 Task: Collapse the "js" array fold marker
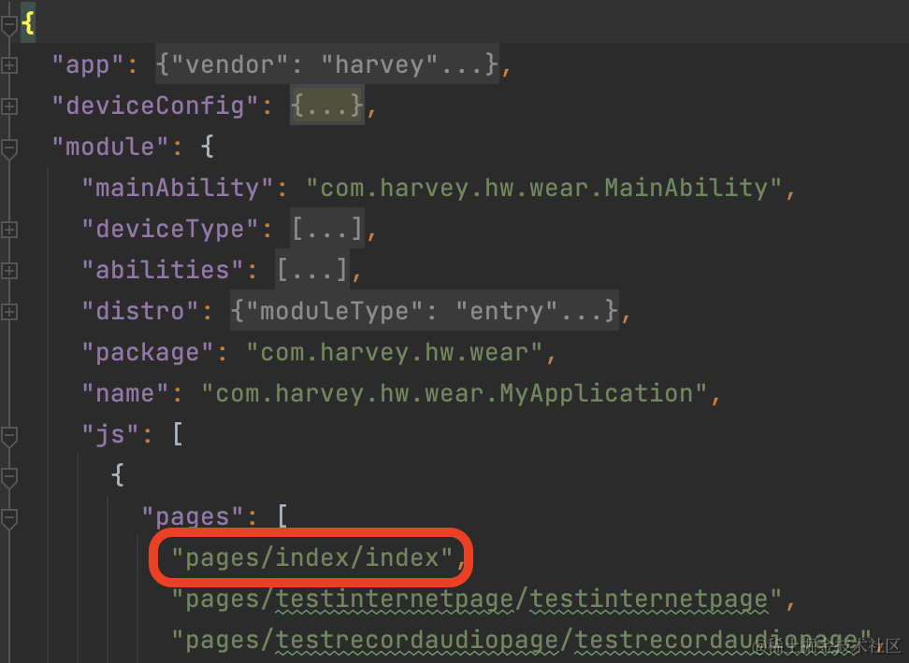pyautogui.click(x=8, y=436)
